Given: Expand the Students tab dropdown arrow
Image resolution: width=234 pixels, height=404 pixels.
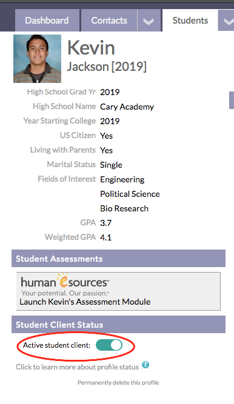Looking at the screenshot, I should tap(227, 21).
